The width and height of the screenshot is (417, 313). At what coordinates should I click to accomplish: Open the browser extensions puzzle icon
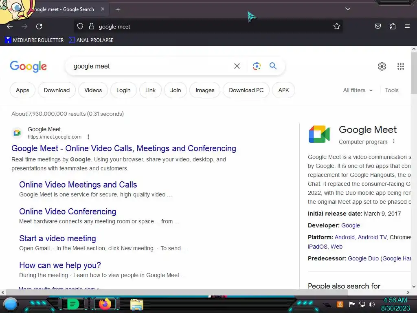click(393, 26)
